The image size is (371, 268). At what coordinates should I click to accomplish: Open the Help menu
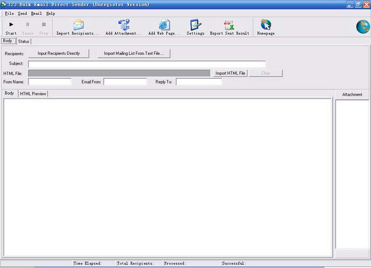click(51, 13)
